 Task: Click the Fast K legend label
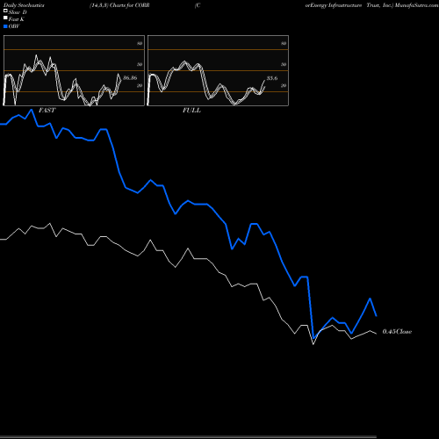[17, 19]
